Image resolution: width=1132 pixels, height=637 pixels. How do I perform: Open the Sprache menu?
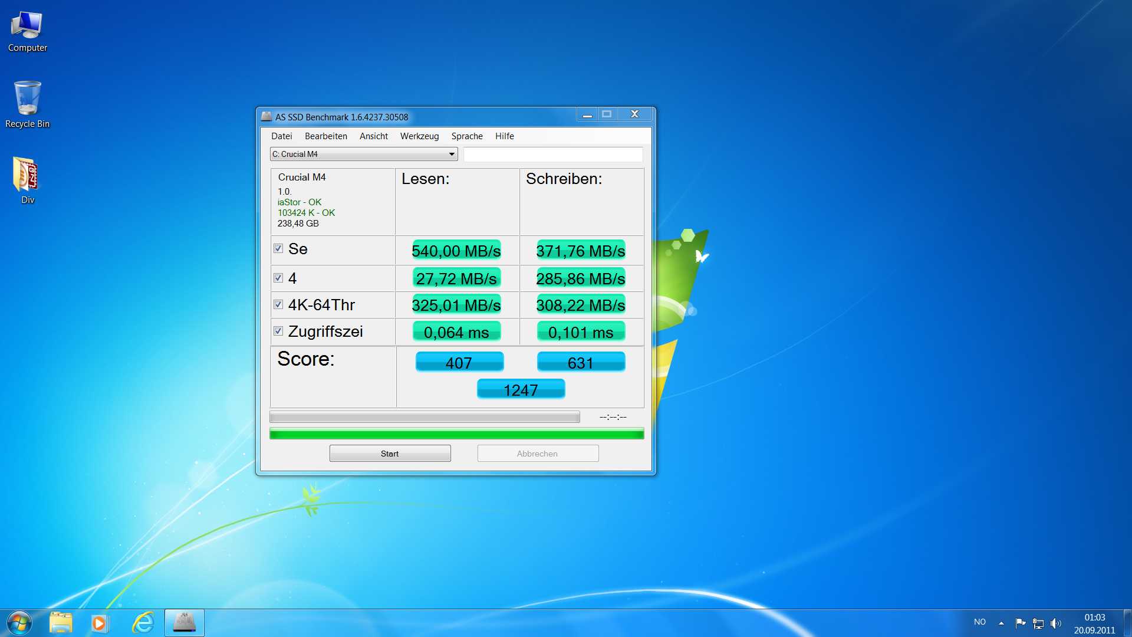point(467,136)
